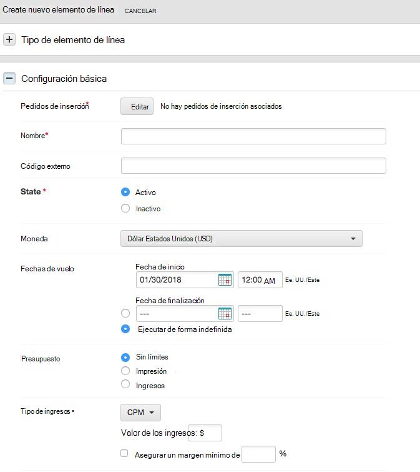Click the 'Presupuesto' label

pos(41,359)
